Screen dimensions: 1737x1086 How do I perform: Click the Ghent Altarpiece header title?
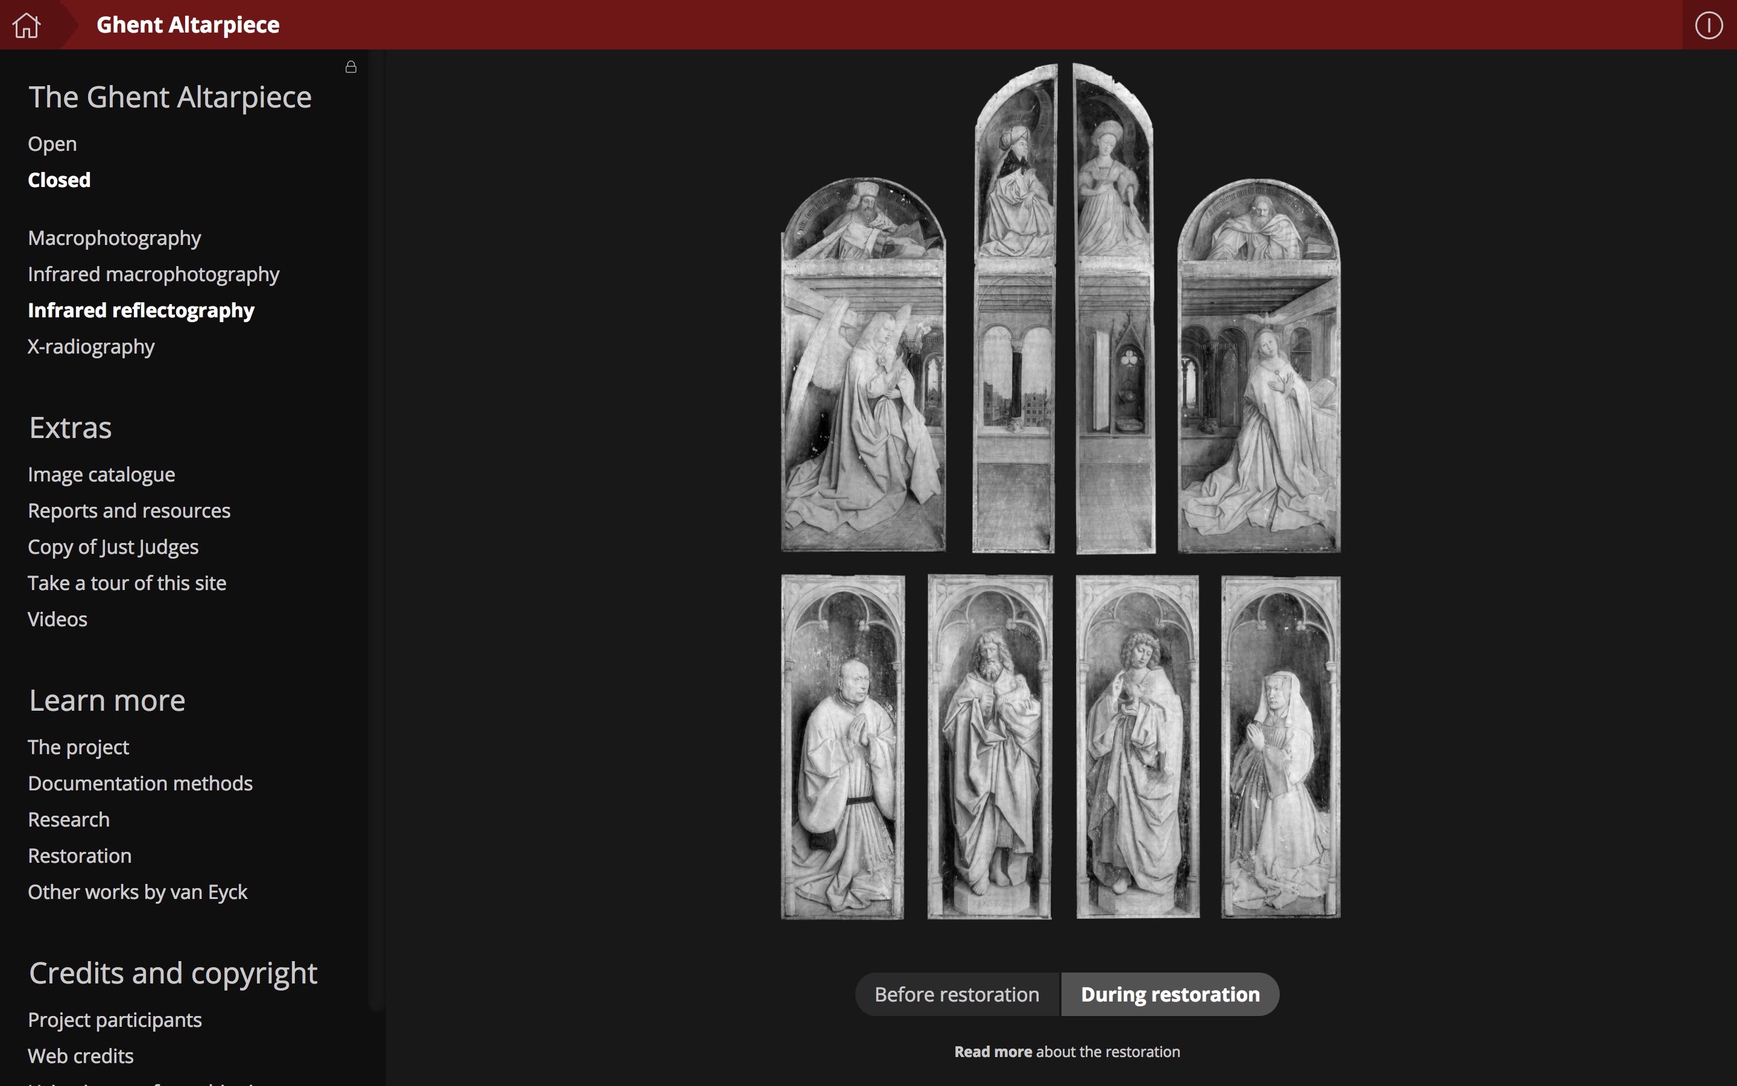[188, 25]
